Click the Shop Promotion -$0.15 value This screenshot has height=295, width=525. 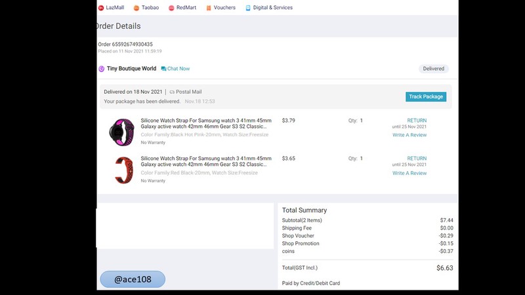446,243
